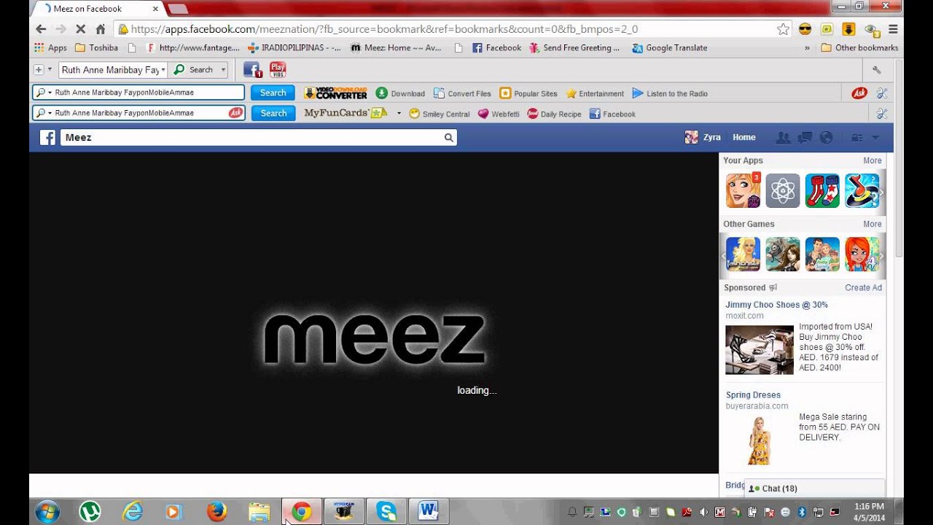
Task: Open the Windows Start button
Action: pos(47,511)
